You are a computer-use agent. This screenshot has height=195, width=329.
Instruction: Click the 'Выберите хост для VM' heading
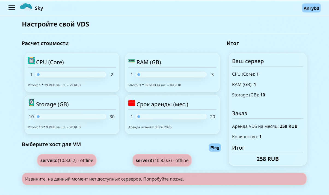click(x=51, y=144)
